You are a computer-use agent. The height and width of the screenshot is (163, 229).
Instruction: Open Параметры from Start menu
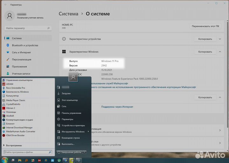point(65,119)
